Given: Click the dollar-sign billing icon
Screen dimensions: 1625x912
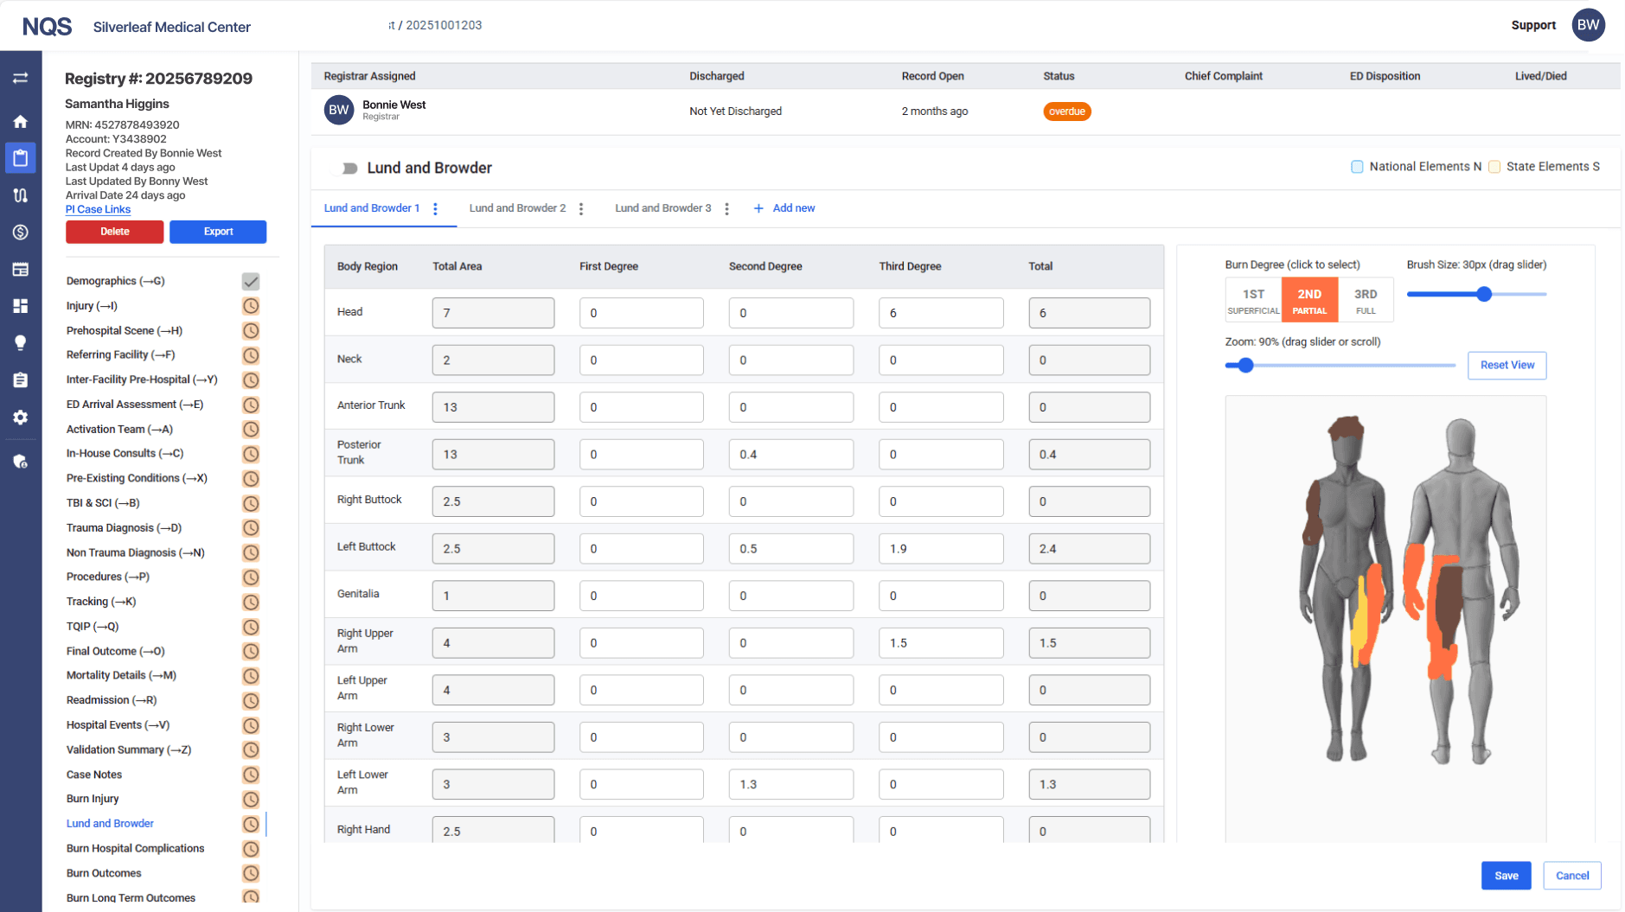Looking at the screenshot, I should point(20,232).
